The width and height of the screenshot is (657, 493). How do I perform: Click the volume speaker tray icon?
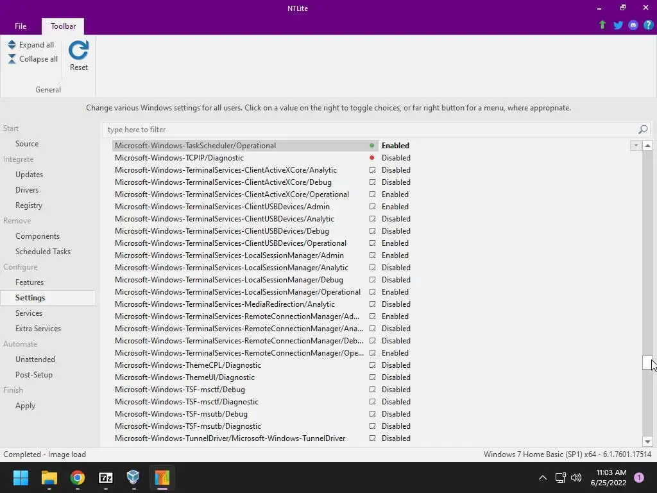(576, 478)
